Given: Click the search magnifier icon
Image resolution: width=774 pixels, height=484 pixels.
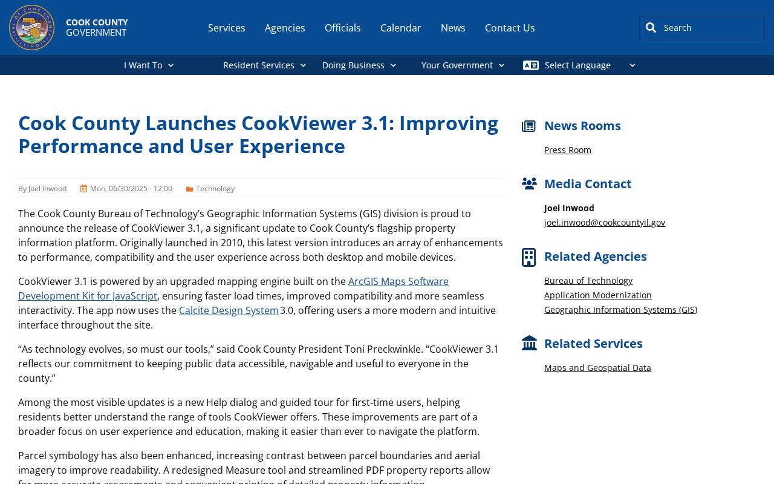Looking at the screenshot, I should coord(651,27).
